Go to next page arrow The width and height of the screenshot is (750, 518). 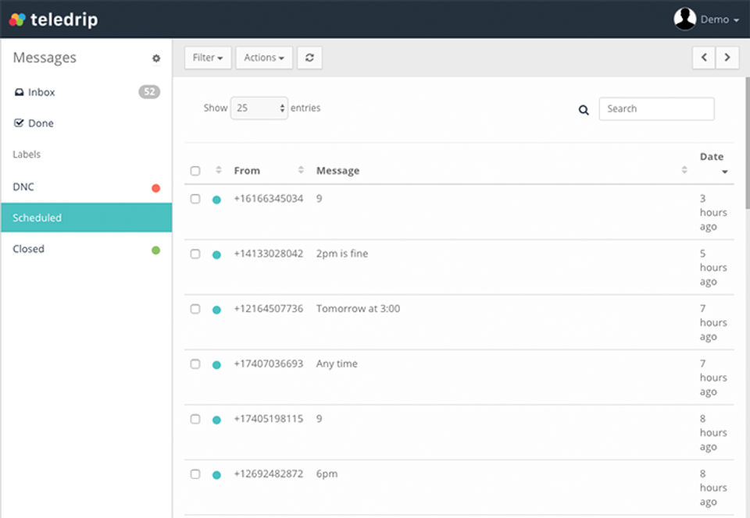[x=727, y=57]
